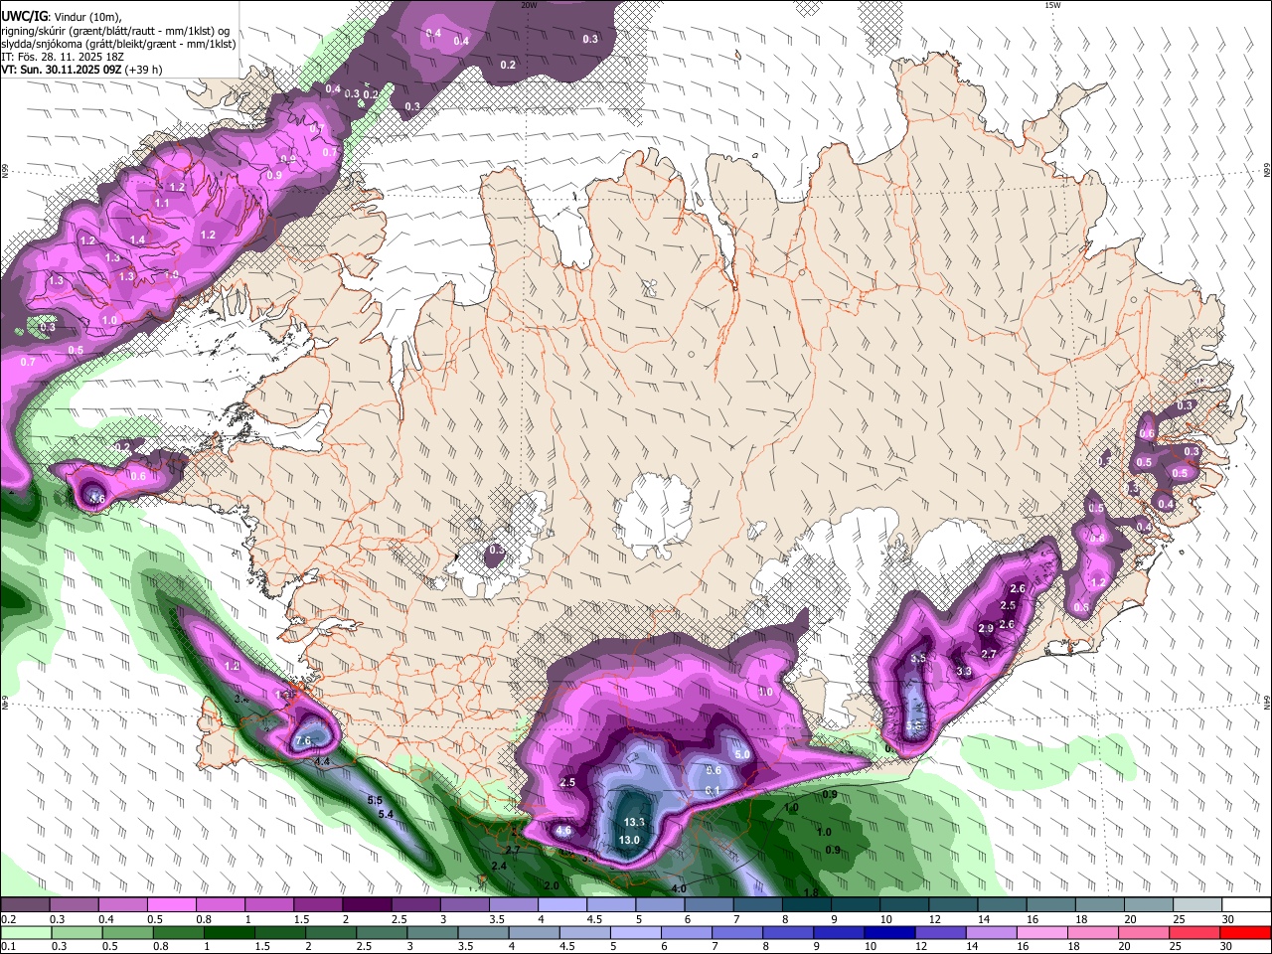1272x954 pixels.
Task: Click the 3.4 value west of Reykjanes
Action: point(240,699)
